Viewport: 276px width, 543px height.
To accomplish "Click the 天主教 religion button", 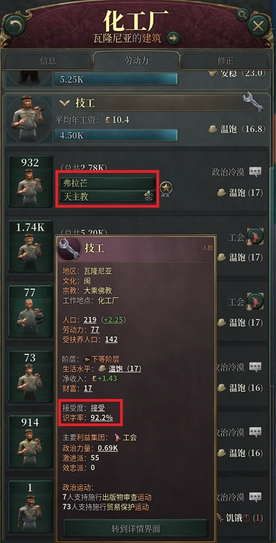I will pos(107,197).
